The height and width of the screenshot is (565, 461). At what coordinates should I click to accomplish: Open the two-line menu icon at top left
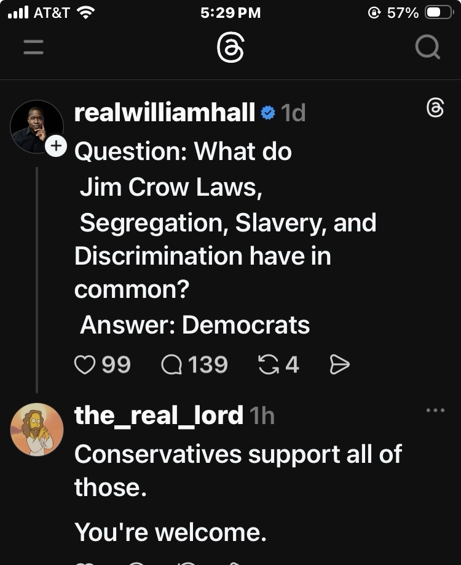click(34, 47)
